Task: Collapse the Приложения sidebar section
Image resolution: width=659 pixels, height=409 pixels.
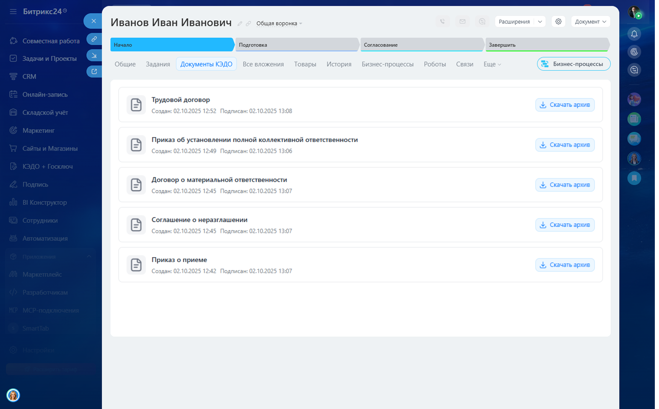Action: [x=89, y=256]
